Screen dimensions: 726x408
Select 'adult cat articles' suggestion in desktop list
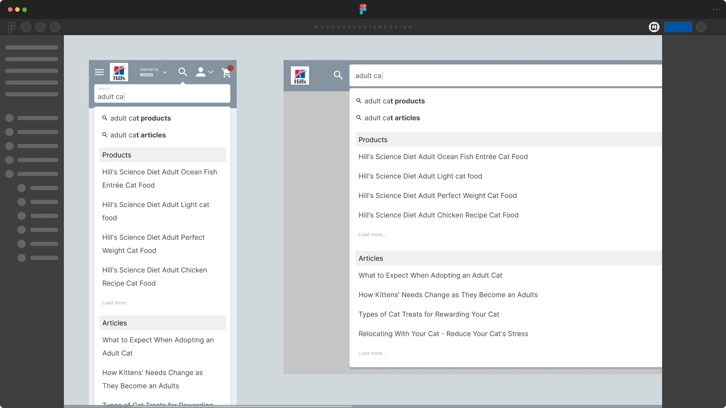click(x=392, y=118)
